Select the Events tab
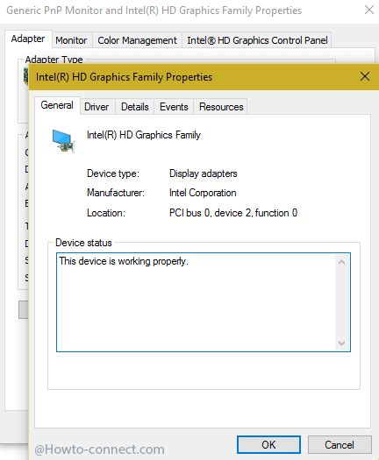The height and width of the screenshot is (460, 379). click(174, 107)
